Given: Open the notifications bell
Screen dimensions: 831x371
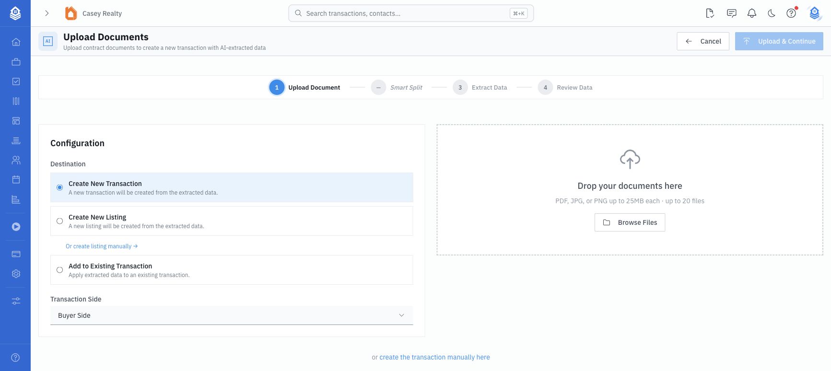Looking at the screenshot, I should 752,13.
